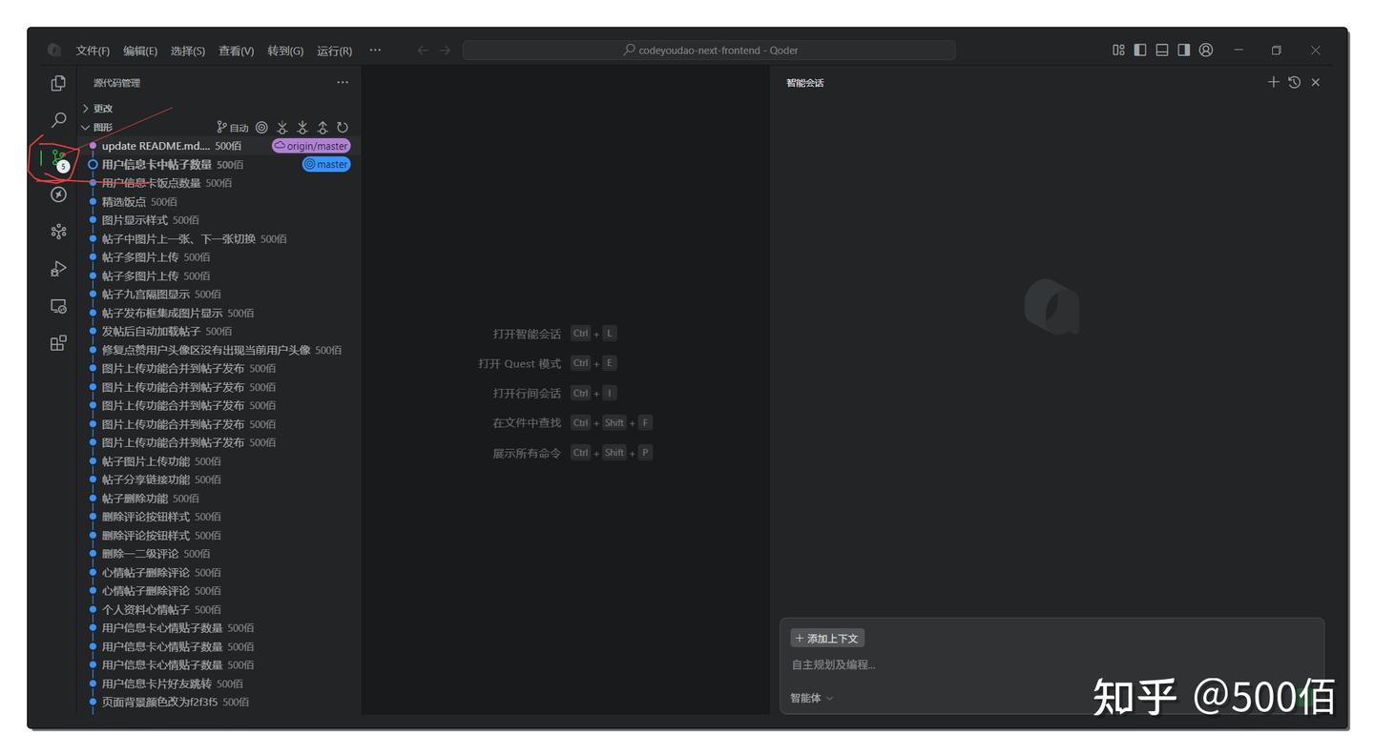Open the Search view in activity bar
1374x755 pixels.
pyautogui.click(x=58, y=120)
